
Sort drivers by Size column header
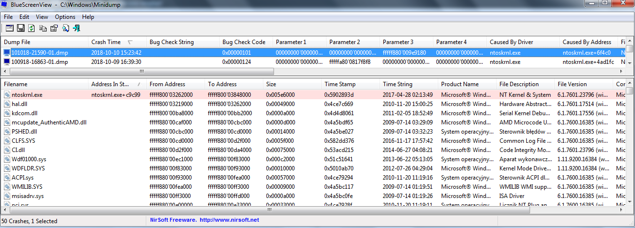[x=292, y=84]
